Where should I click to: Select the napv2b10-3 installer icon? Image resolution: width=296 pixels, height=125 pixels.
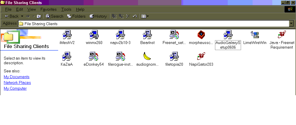click(120, 34)
